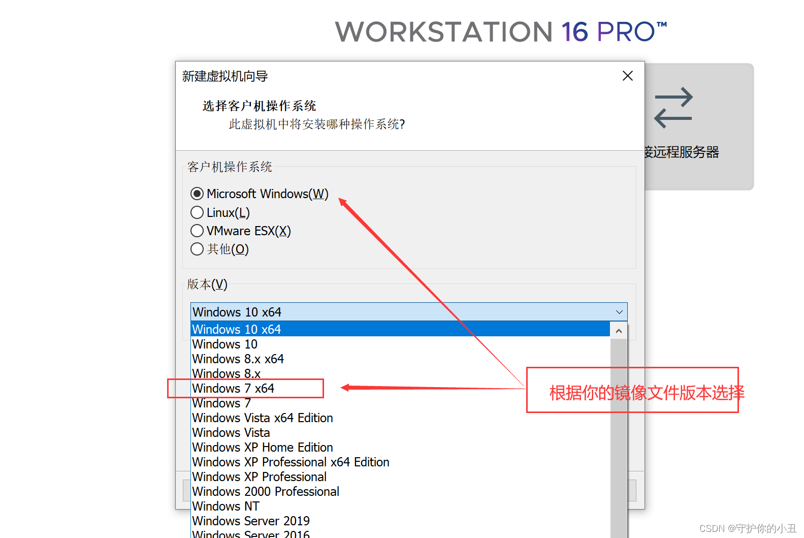804x538 pixels.
Task: Collapse the version combo box via its arrow
Action: [619, 312]
